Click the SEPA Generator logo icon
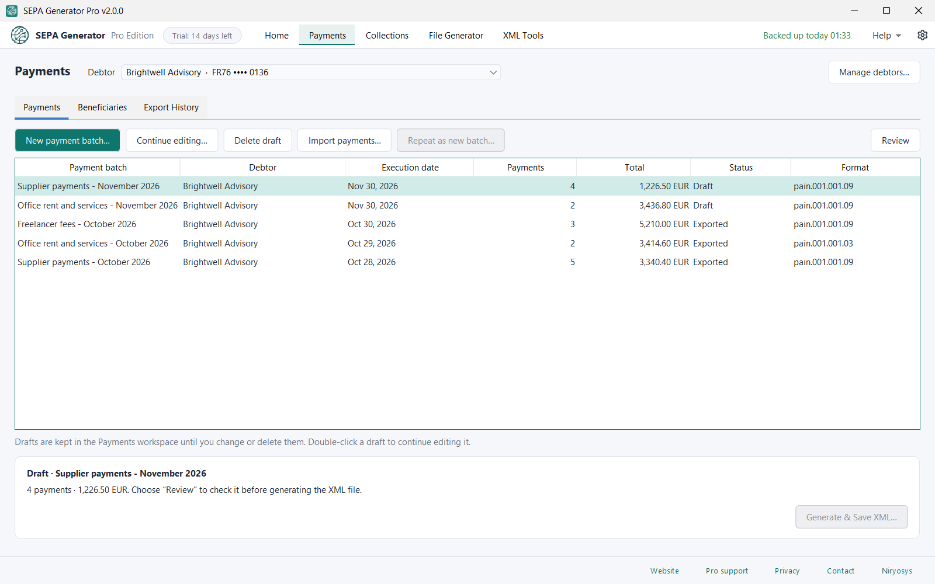Viewport: 935px width, 584px height. (x=20, y=35)
